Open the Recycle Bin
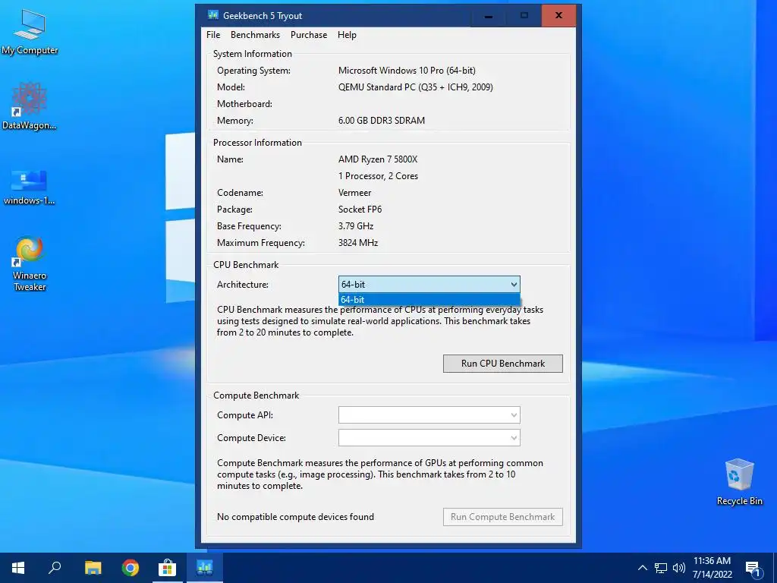This screenshot has width=777, height=583. [739, 482]
